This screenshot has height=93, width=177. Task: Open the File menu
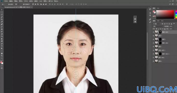point(6,1)
